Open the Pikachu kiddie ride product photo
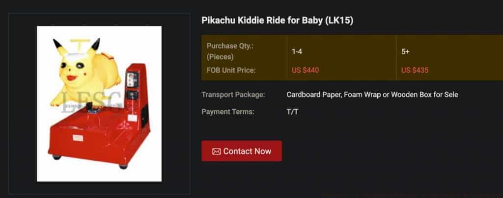 pos(99,103)
